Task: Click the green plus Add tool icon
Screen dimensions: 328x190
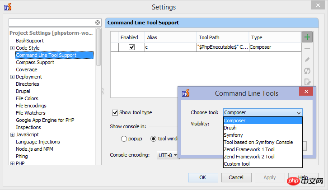Action: pyautogui.click(x=307, y=37)
